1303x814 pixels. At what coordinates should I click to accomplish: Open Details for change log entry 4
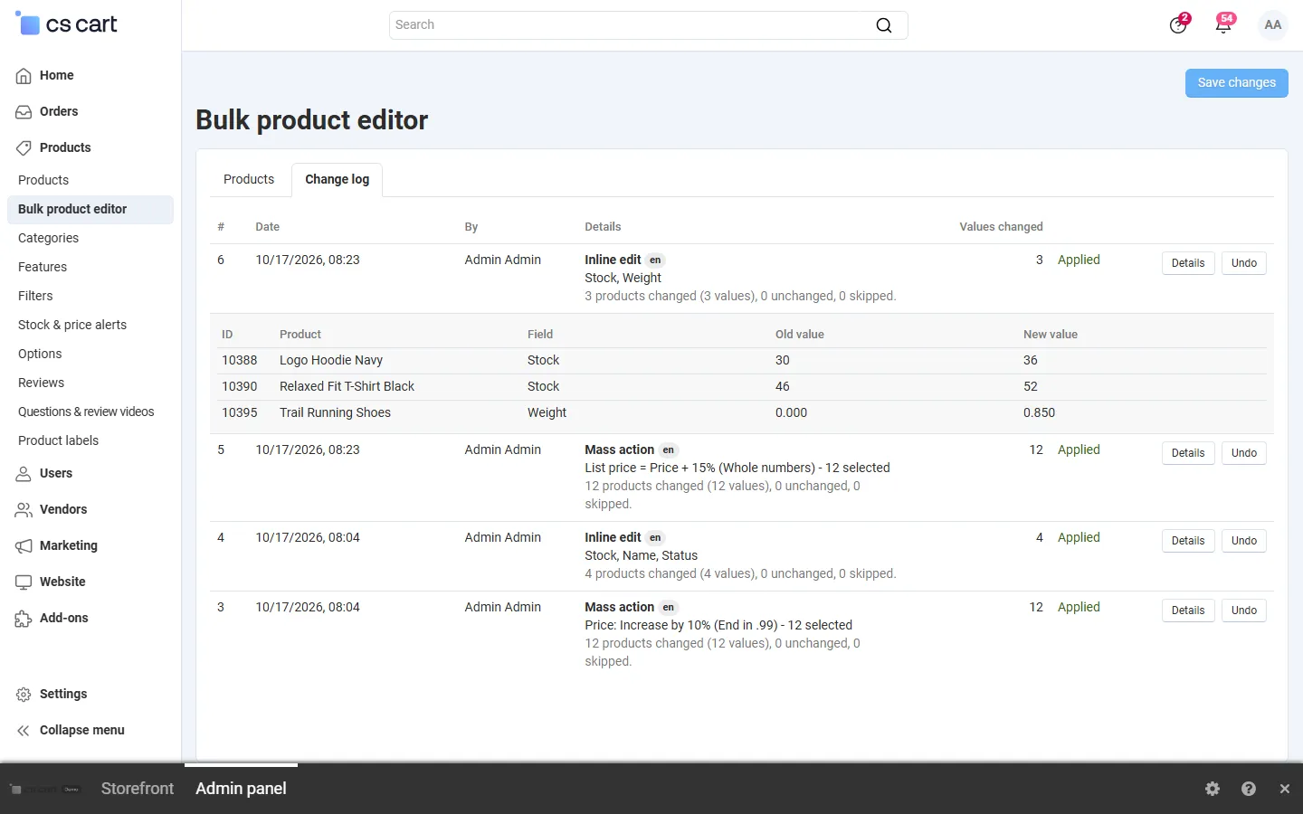point(1187,541)
